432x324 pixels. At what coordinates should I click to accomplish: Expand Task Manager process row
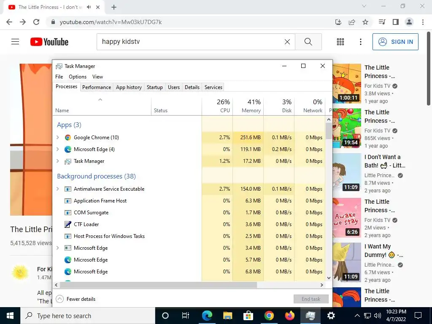click(x=57, y=161)
